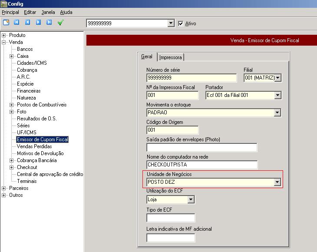The height and width of the screenshot is (252, 317).
Task: Click the Config window title bar icon
Action: coord(4,4)
